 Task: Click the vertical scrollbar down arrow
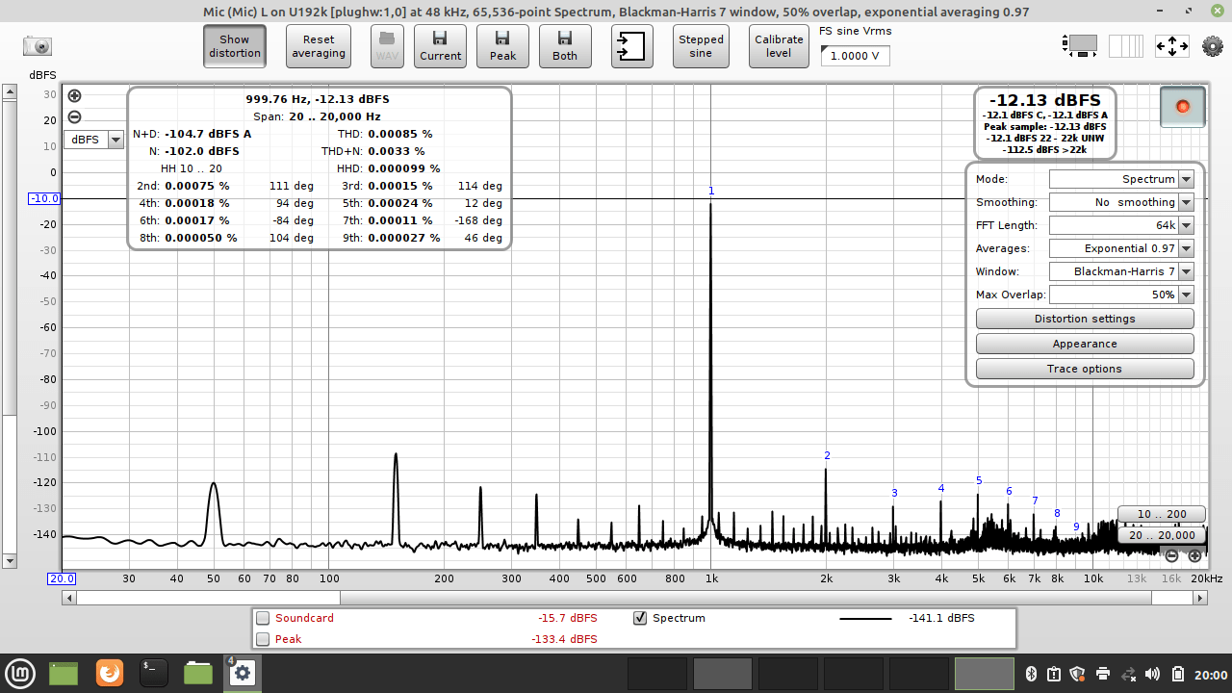click(x=10, y=560)
